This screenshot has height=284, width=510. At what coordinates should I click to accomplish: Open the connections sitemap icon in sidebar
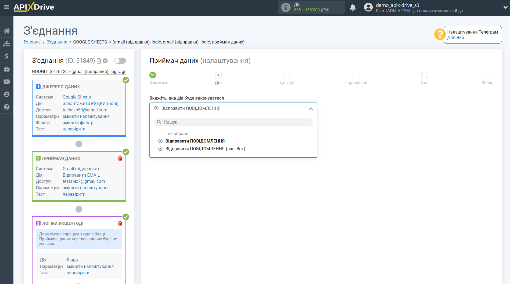(x=7, y=43)
